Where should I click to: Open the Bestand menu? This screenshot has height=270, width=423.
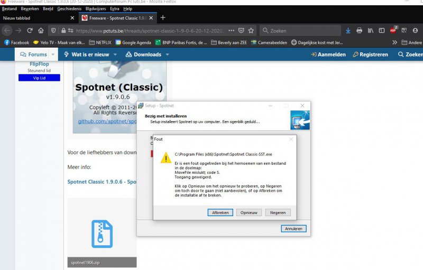pyautogui.click(x=9, y=8)
